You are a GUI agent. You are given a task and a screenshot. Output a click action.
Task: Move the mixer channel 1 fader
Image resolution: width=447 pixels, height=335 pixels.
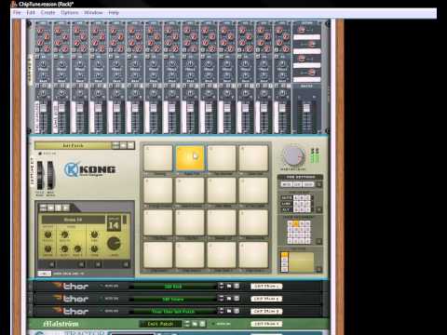tap(43, 108)
